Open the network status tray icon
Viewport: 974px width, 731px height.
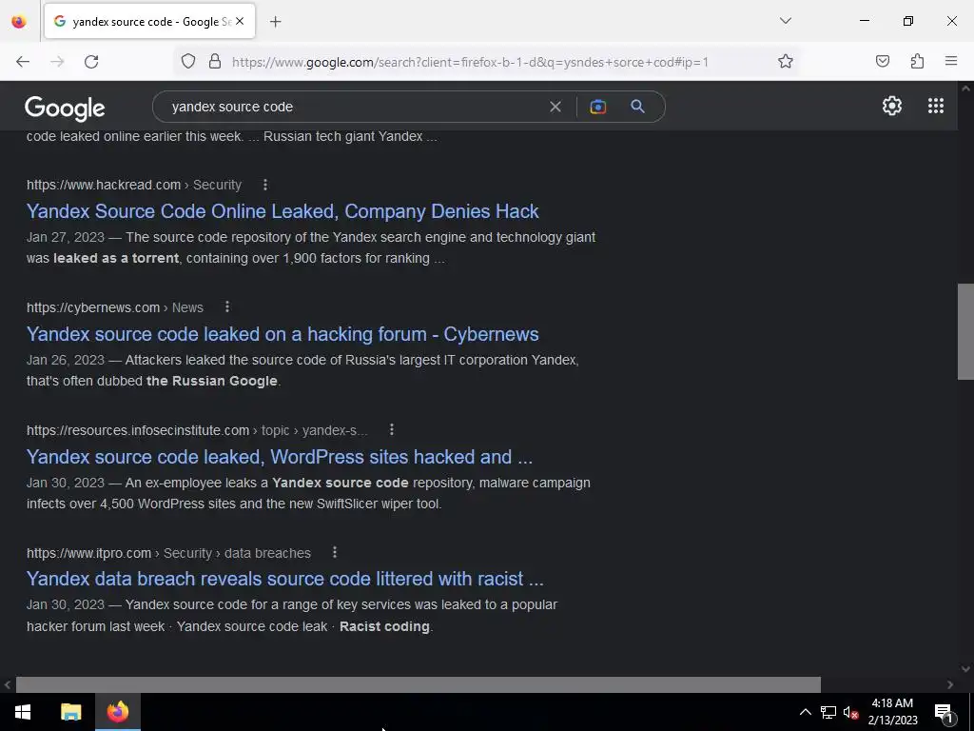[828, 712]
